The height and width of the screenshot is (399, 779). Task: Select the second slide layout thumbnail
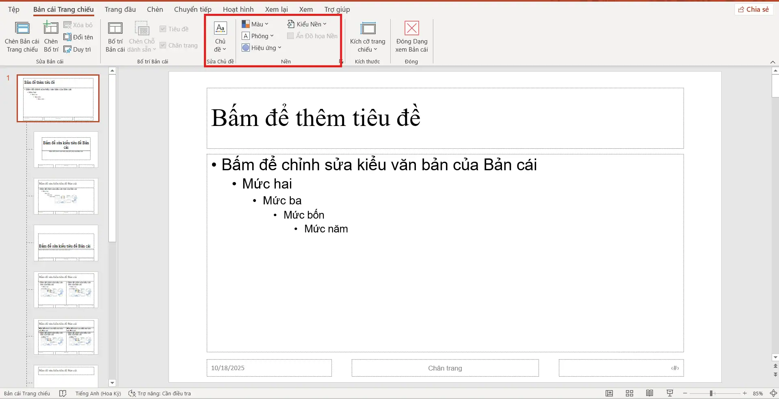(x=66, y=150)
